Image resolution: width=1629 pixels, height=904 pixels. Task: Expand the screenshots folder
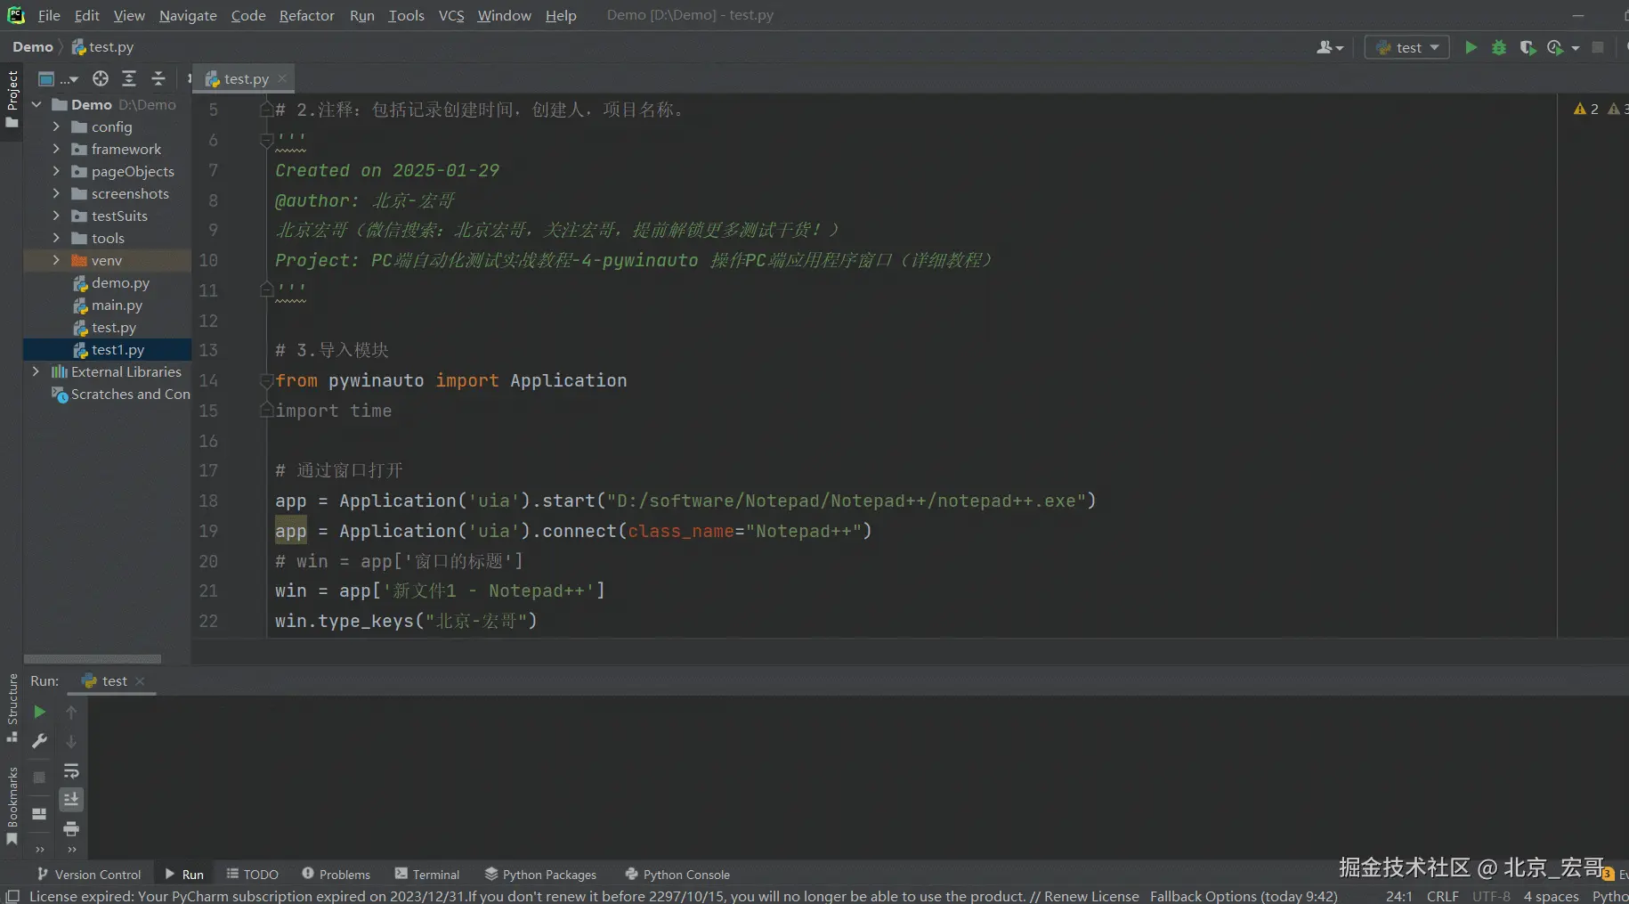tap(56, 194)
